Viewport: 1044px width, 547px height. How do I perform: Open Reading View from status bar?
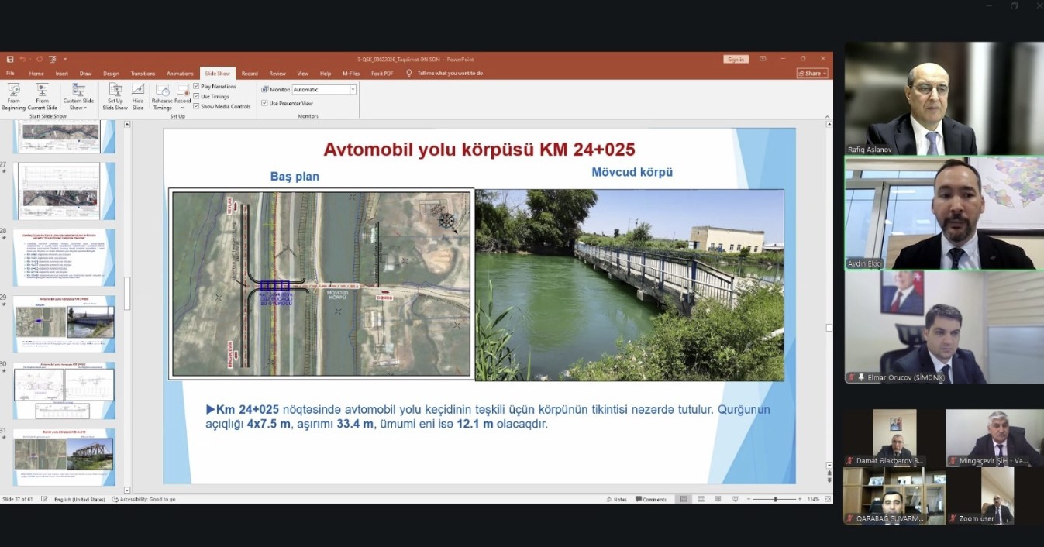tap(718, 499)
